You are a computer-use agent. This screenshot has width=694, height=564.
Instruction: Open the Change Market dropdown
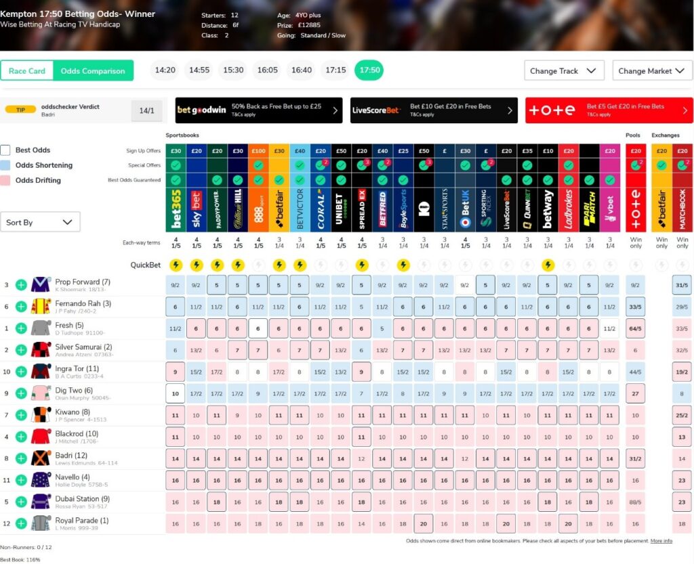tap(651, 70)
